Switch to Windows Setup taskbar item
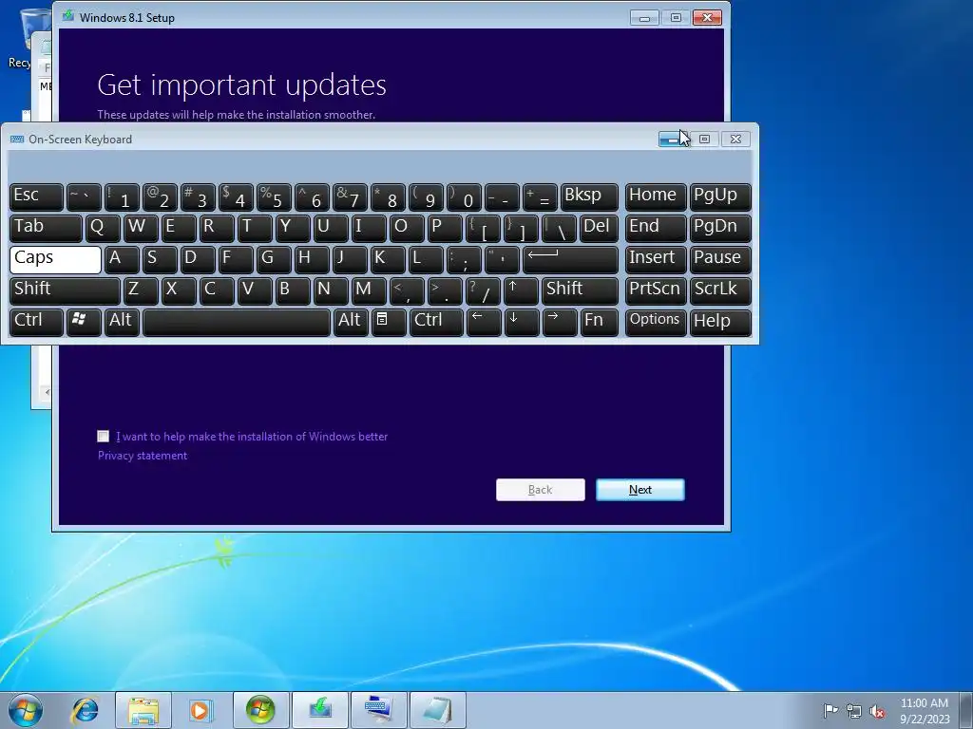The image size is (973, 729). click(x=260, y=710)
